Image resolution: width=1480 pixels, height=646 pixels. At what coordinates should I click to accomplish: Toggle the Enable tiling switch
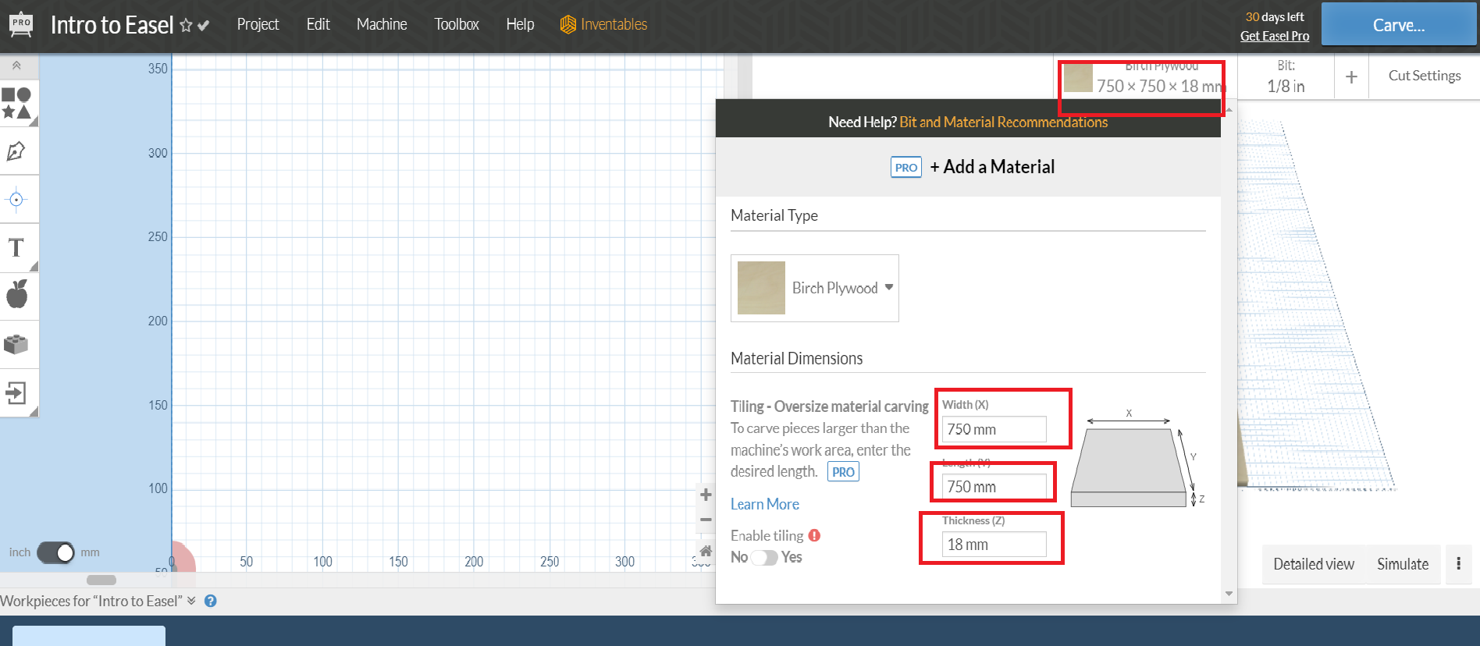(764, 557)
